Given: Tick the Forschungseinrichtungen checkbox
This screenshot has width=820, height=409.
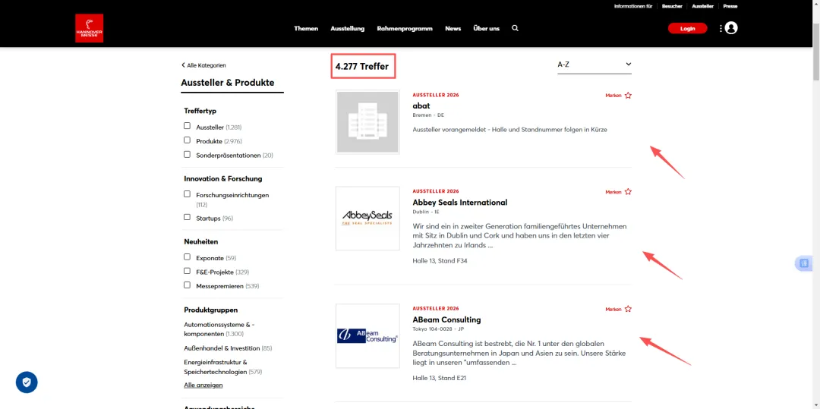Looking at the screenshot, I should [x=188, y=193].
